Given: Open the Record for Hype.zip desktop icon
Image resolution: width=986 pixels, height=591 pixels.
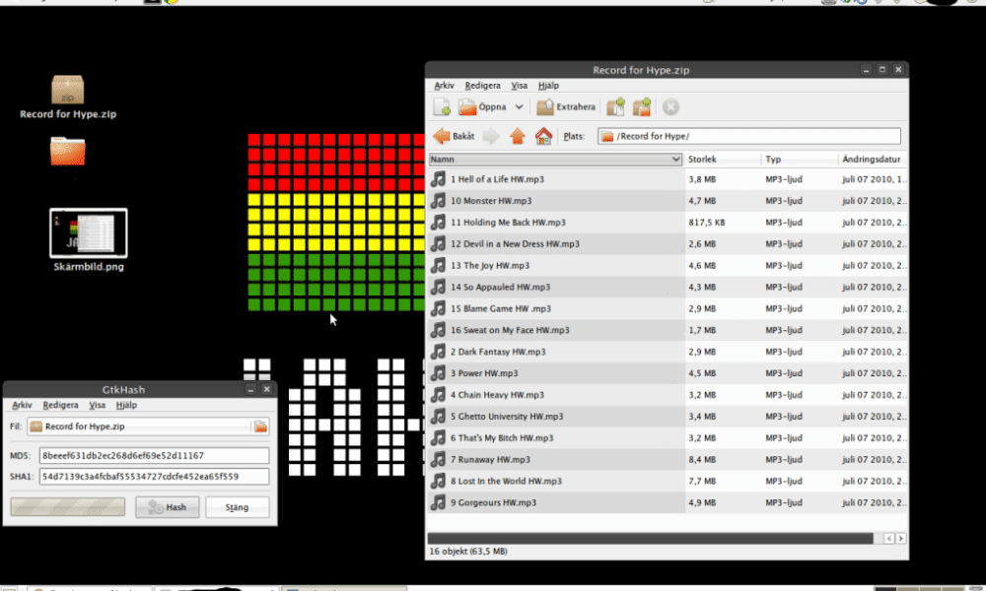Looking at the screenshot, I should point(68,92).
